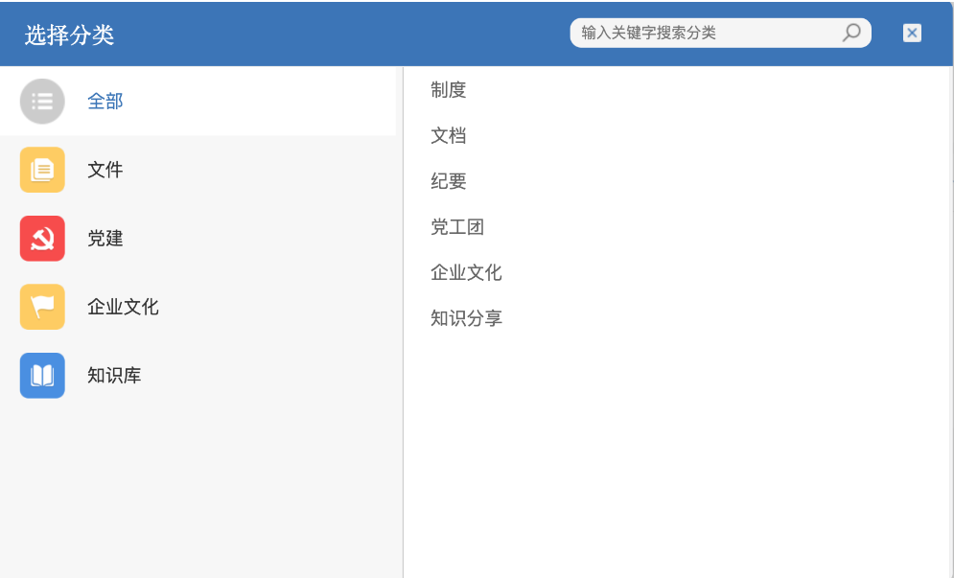Pick the 知识分享 category entry

(x=466, y=318)
